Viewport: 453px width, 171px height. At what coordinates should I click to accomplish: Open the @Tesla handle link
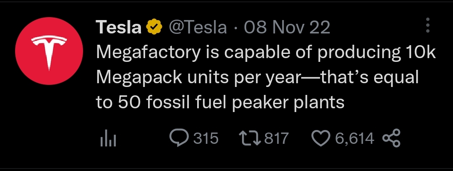(198, 28)
